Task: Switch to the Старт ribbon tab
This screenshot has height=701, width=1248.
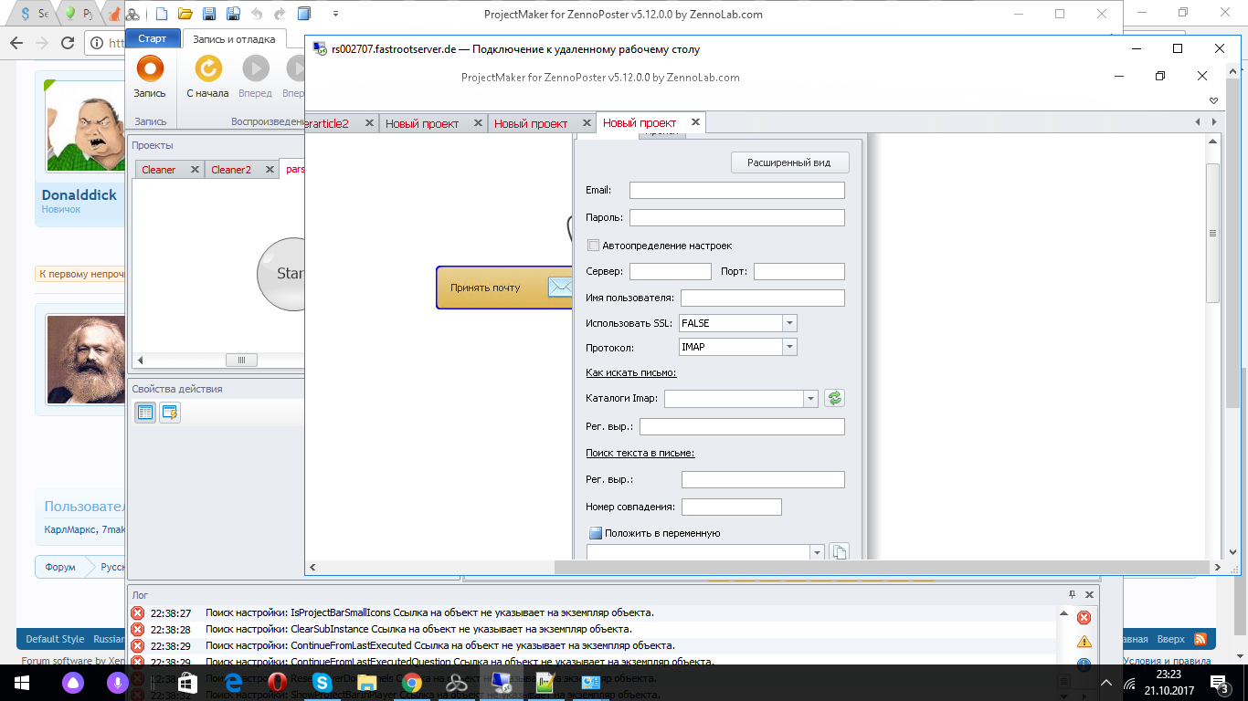Action: (152, 38)
